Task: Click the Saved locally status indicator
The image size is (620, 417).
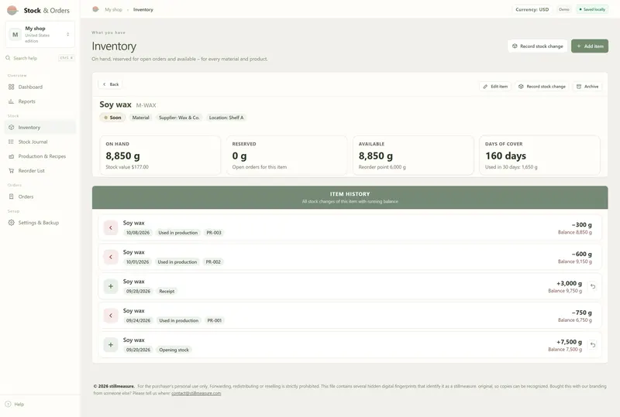Action: tap(592, 9)
